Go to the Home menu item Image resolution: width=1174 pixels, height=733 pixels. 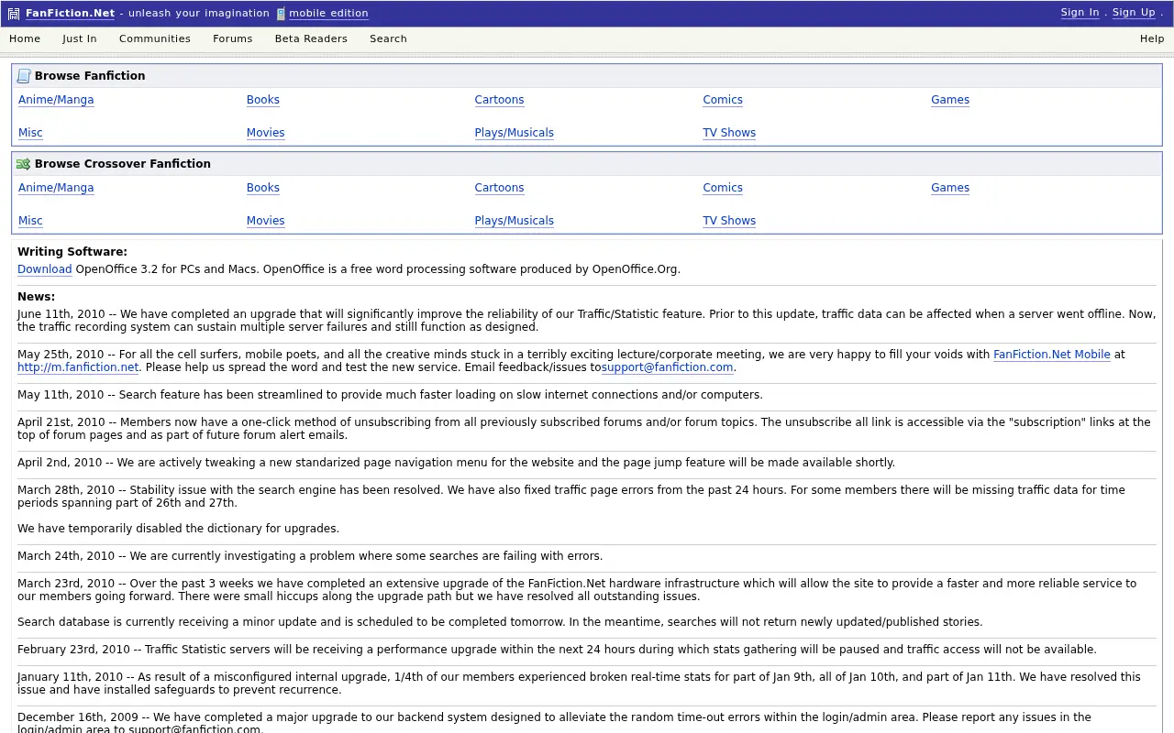(25, 38)
